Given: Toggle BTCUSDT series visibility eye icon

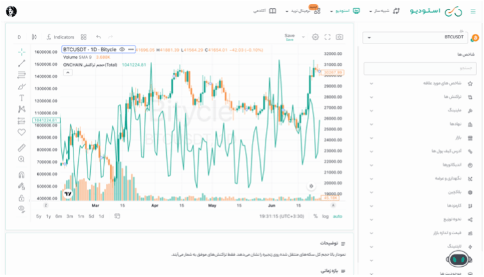Looking at the screenshot, I should 122,49.
